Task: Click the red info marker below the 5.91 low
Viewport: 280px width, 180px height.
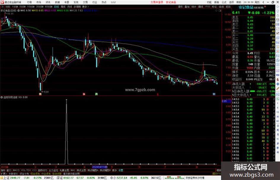Action: [40, 94]
